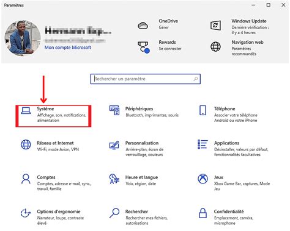290x231 pixels.
Task: Open the Jeux Xbox icon
Action: click(x=203, y=179)
